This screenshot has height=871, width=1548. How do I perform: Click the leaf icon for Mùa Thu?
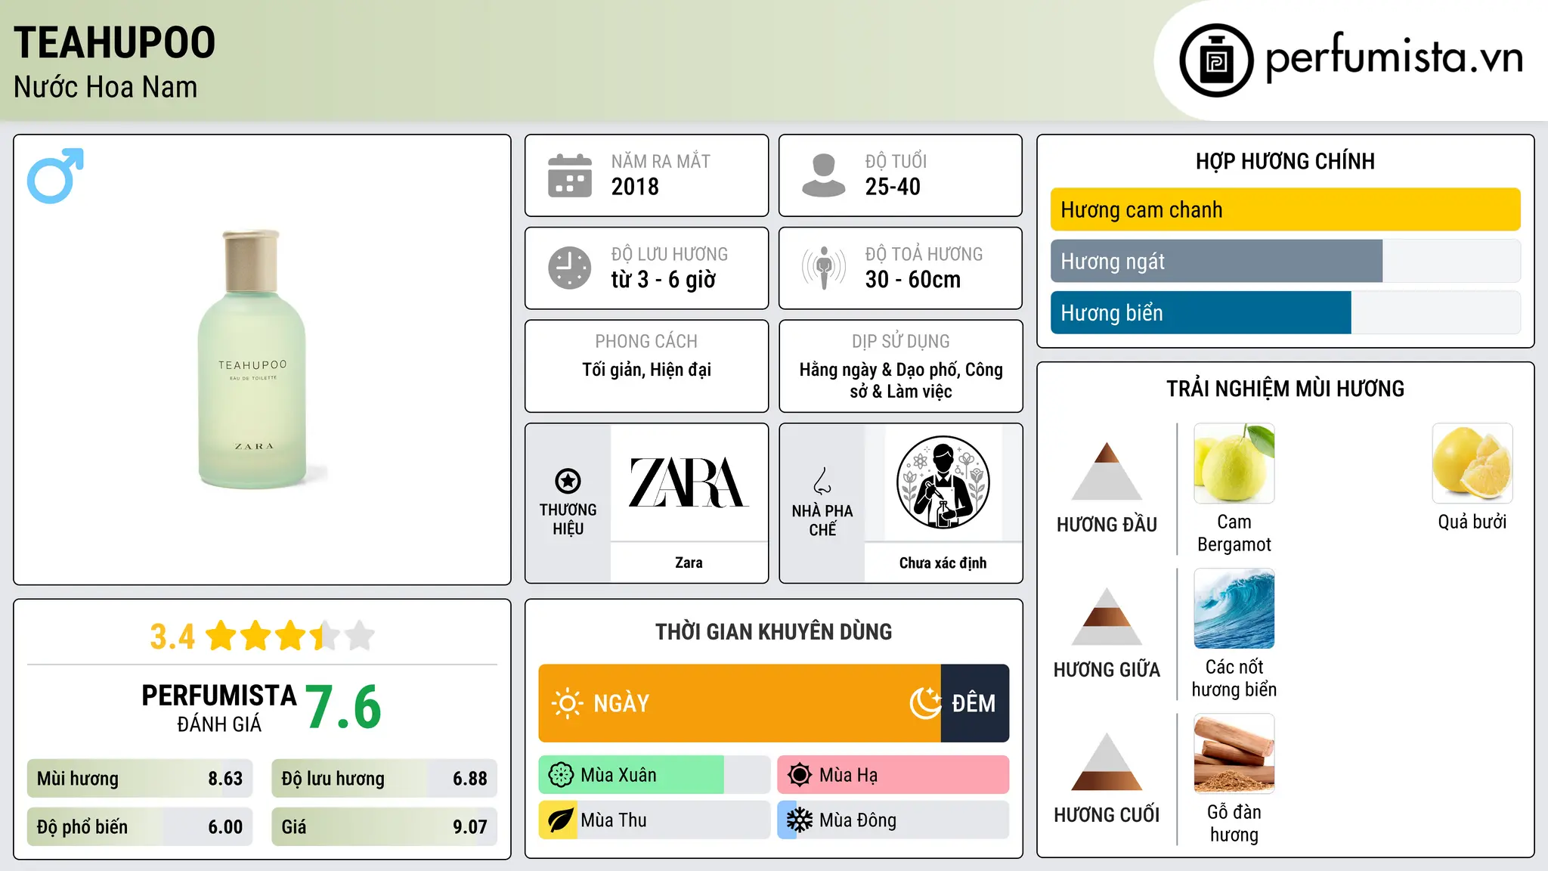click(x=561, y=820)
